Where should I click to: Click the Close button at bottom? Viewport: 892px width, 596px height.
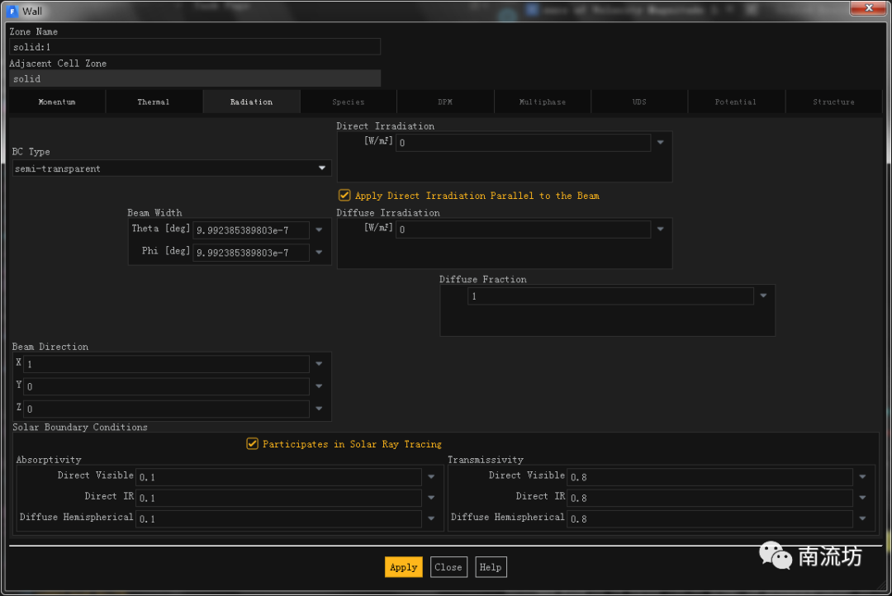click(448, 567)
